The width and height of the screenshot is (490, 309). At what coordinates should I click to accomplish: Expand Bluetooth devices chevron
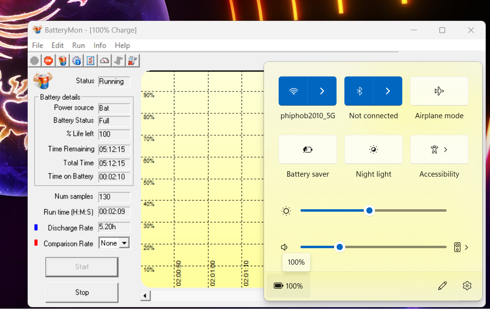388,91
